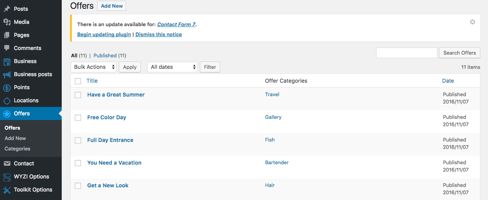The image size is (488, 200).
Task: Click the Locations crosshair icon
Action: [7, 101]
